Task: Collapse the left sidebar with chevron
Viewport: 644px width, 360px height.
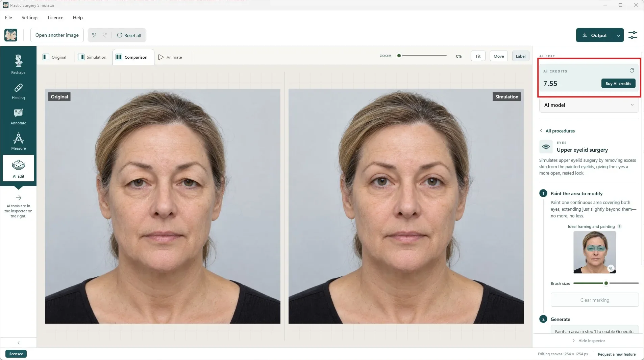Action: pyautogui.click(x=18, y=343)
